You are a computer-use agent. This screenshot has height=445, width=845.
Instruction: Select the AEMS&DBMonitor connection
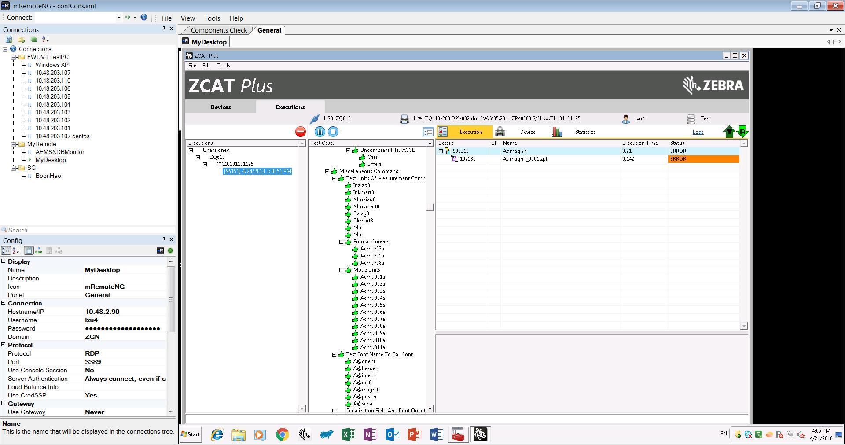[x=60, y=152]
